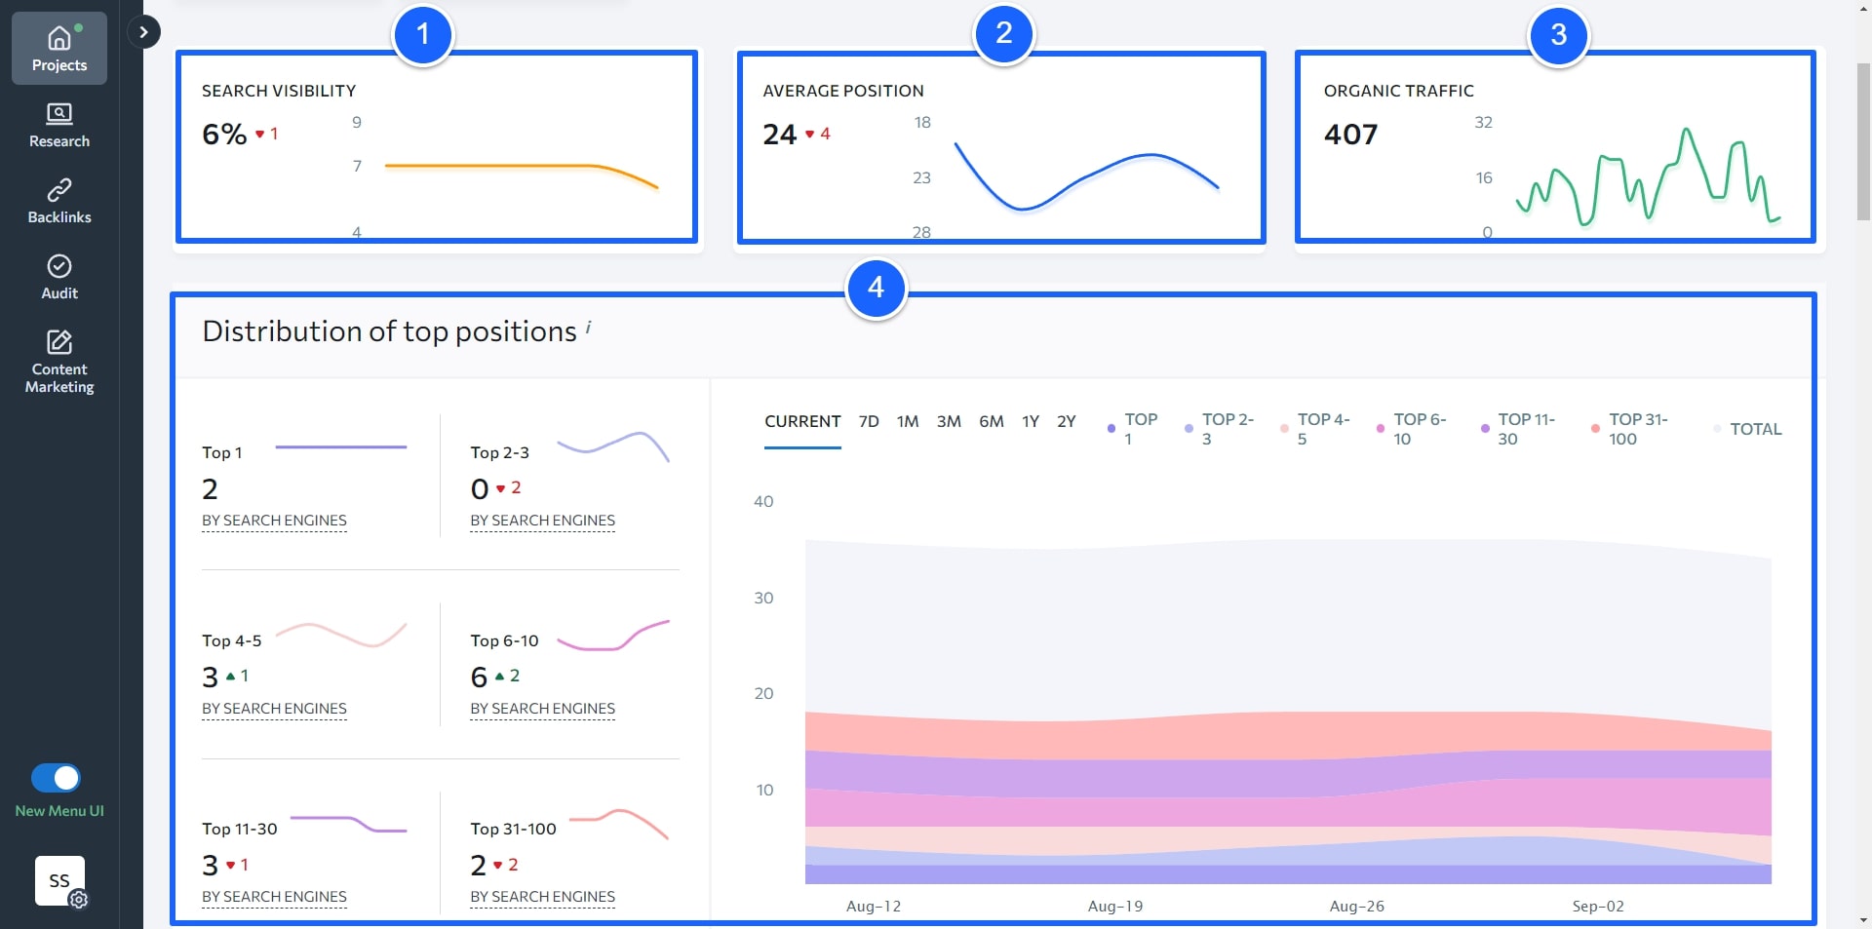Screen dimensions: 1872x929
Task: Click the Top 6-10 sparkline
Action: [x=612, y=635]
